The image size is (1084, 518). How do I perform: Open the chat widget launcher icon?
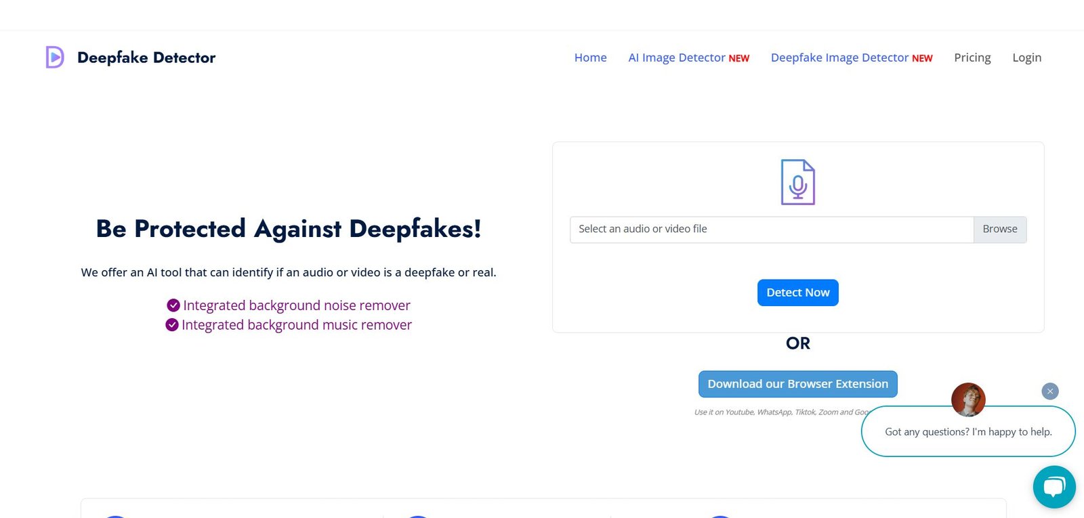[1054, 487]
